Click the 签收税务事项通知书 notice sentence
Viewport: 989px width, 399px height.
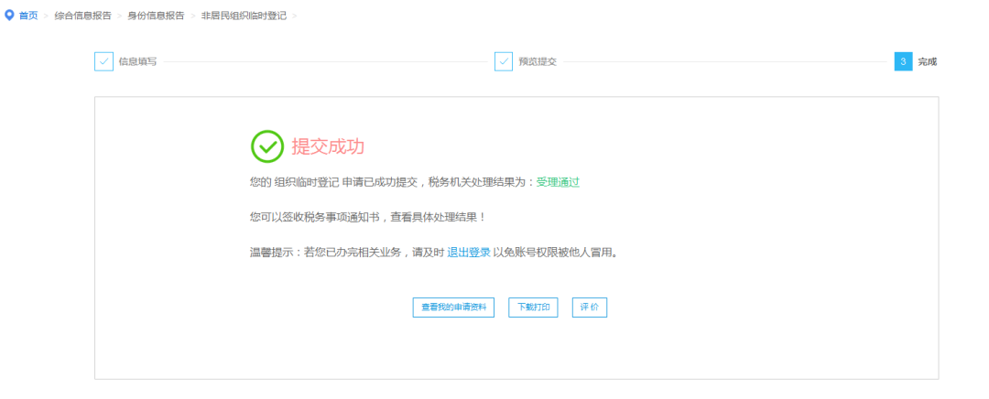[366, 217]
